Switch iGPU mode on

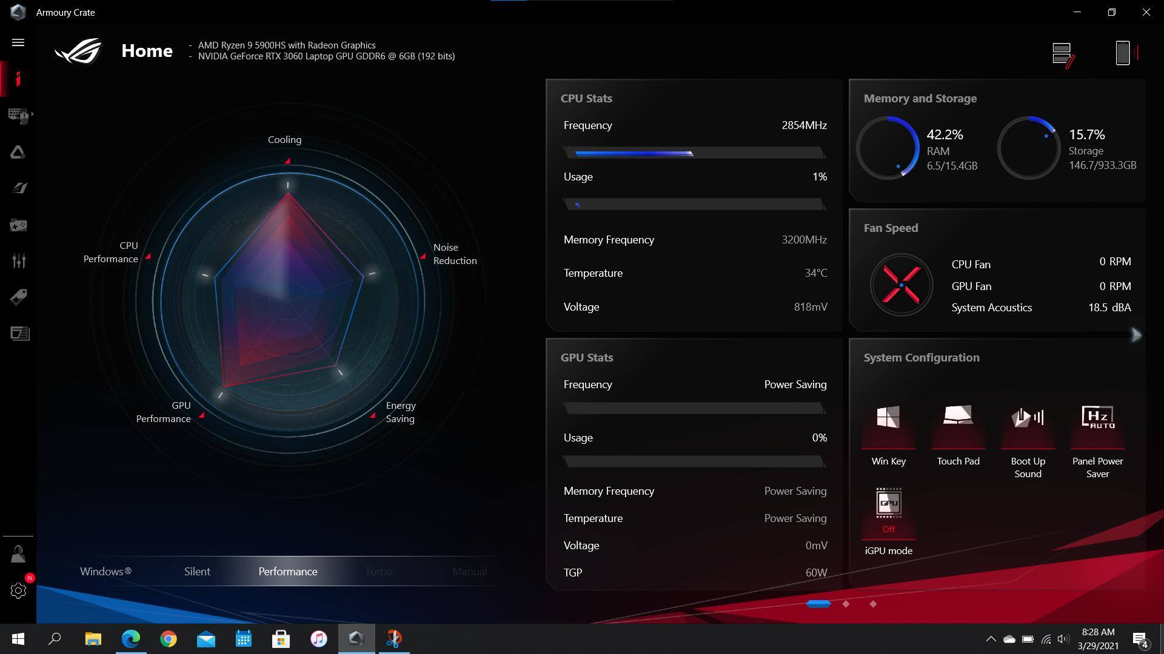[888, 512]
